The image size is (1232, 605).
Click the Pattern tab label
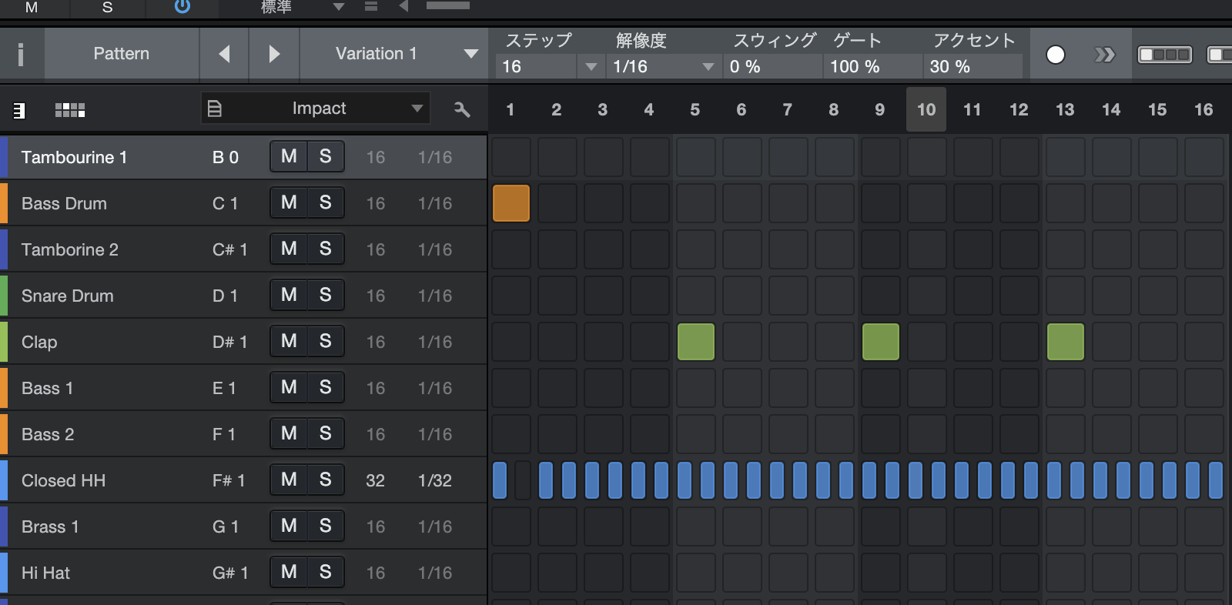pos(121,54)
